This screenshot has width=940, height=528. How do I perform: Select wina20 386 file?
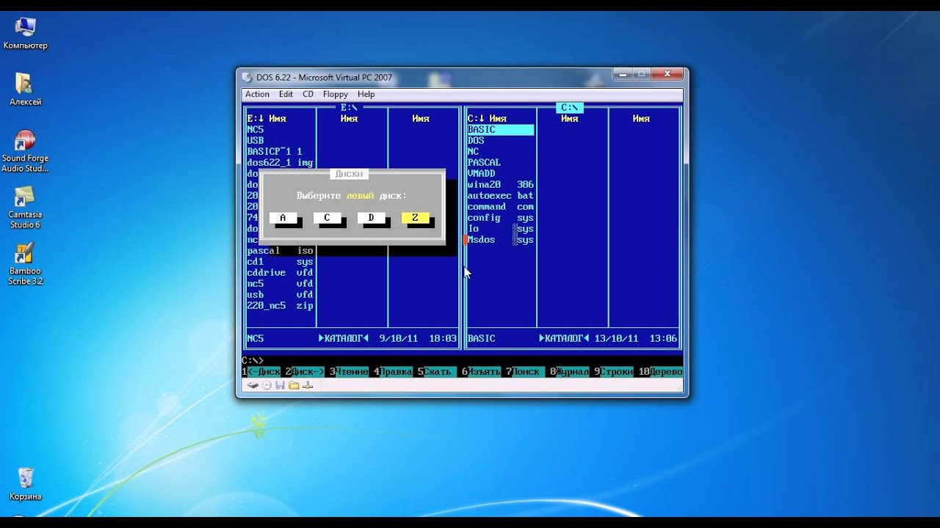500,185
